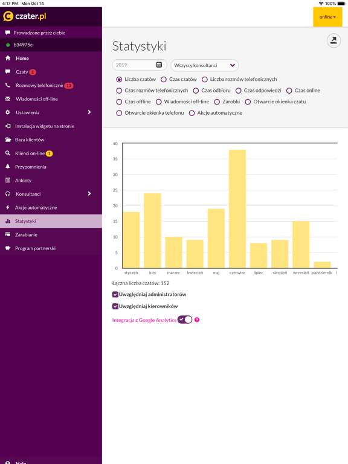Toggle the Google Analytics integration switch

tap(185, 320)
